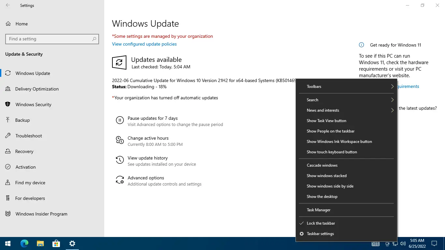Screen dimensions: 445x250
Task: Click the Status: Downloading - 18% text
Action: [x=139, y=87]
